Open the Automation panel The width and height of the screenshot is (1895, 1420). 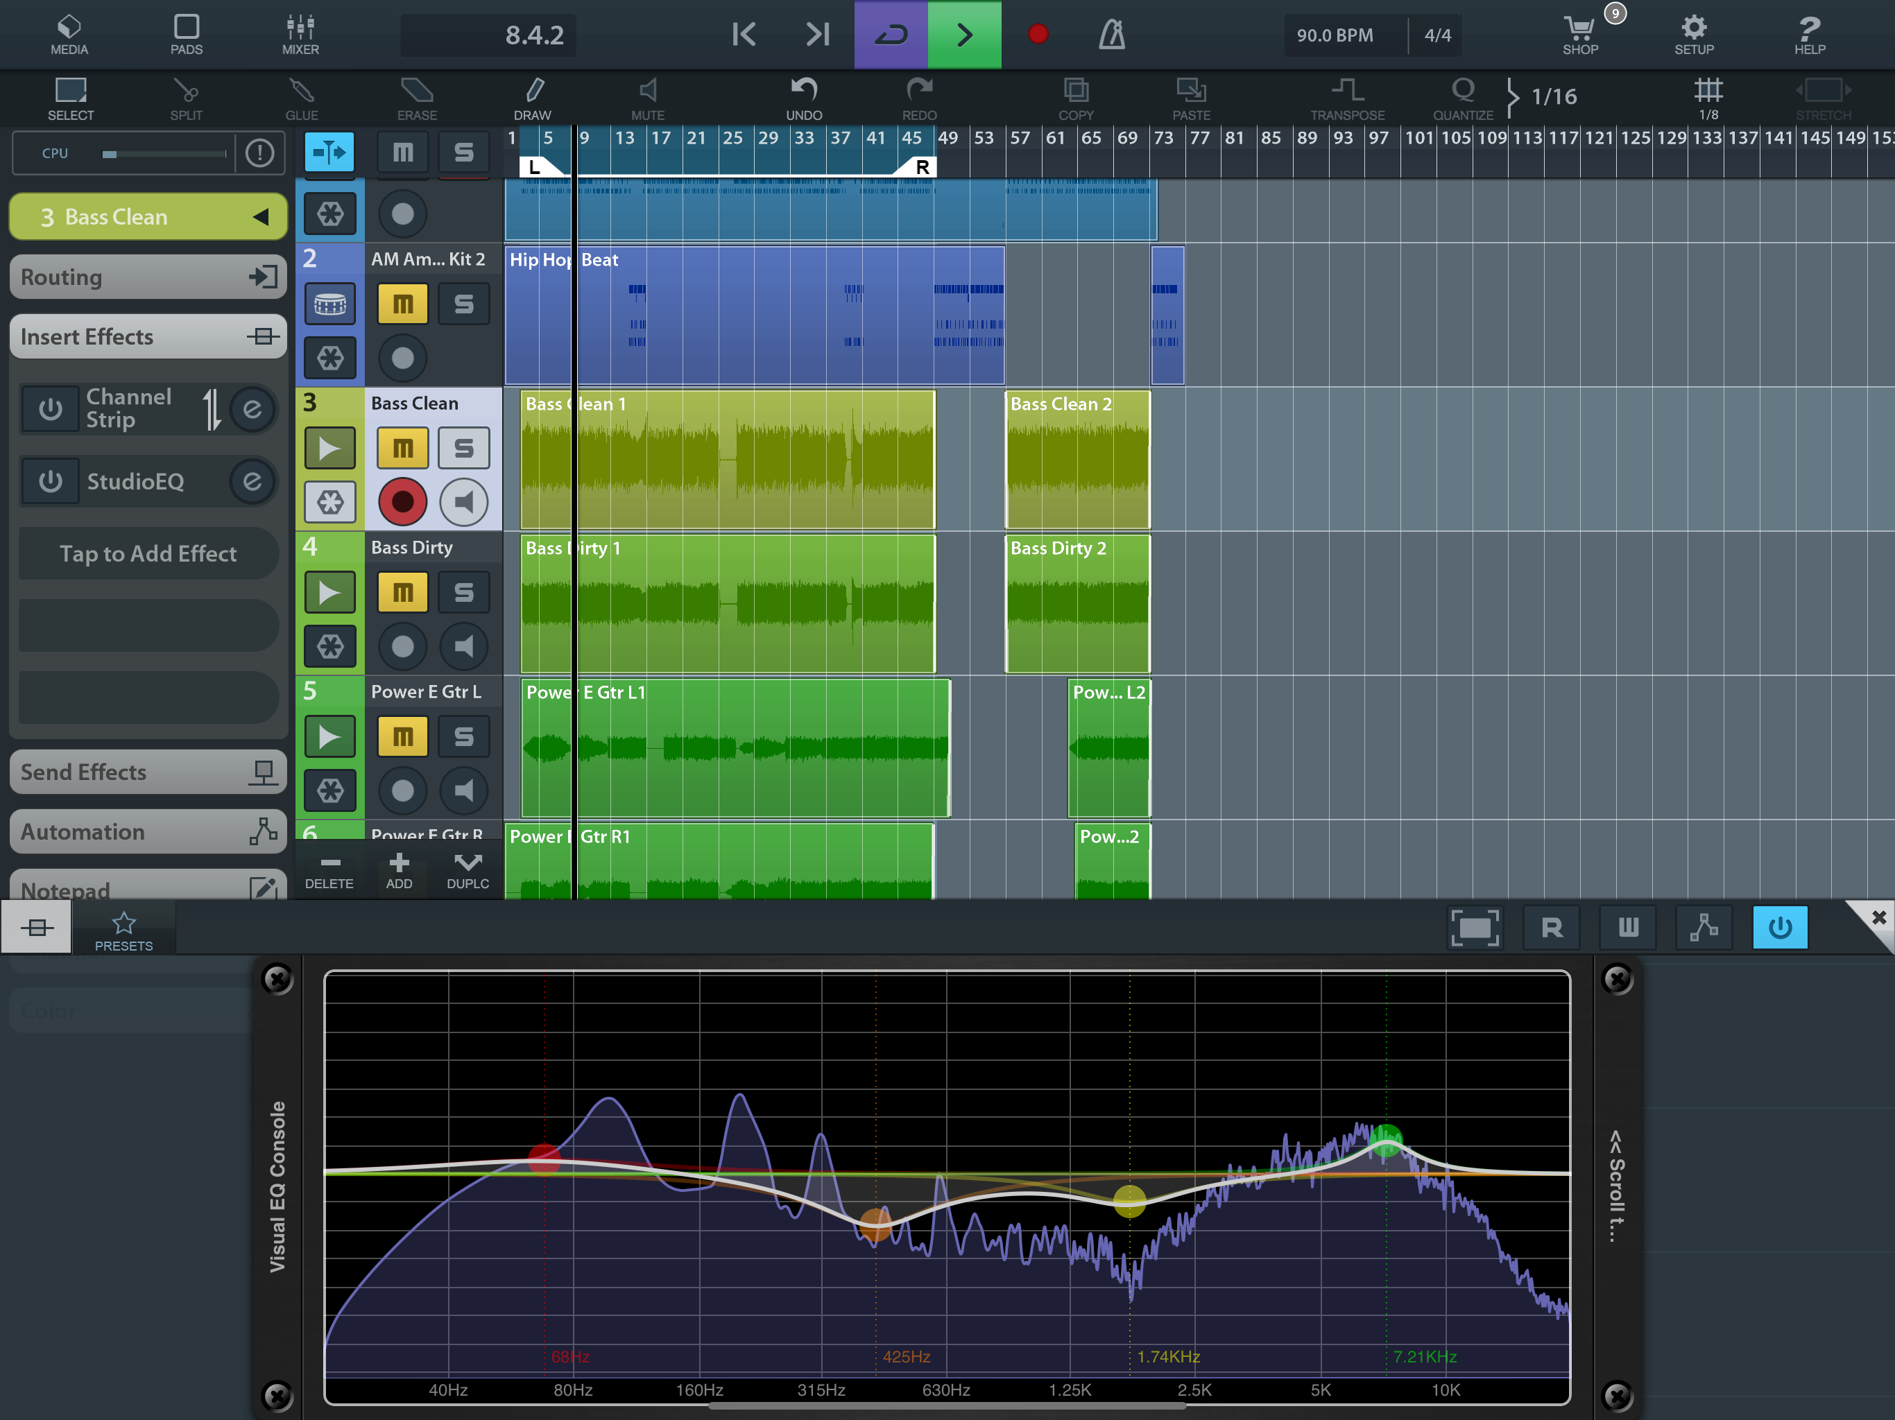tap(147, 831)
